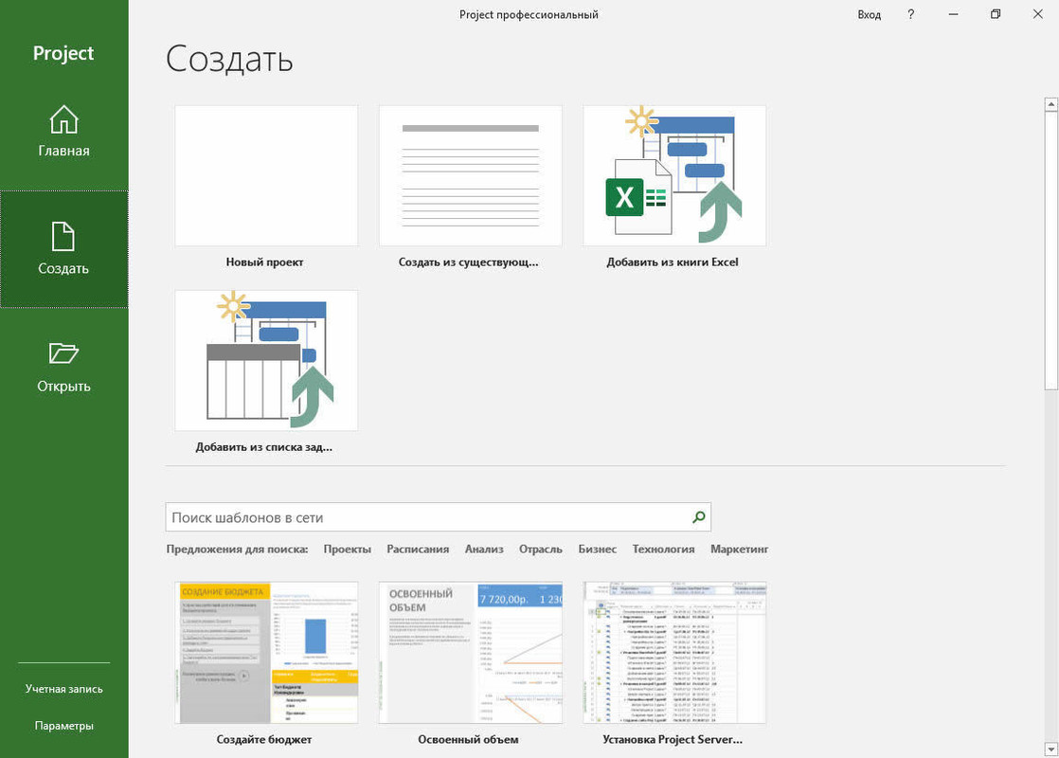Viewport: 1059px width, 758px height.
Task: Choose the Технология search suggestion
Action: click(663, 550)
